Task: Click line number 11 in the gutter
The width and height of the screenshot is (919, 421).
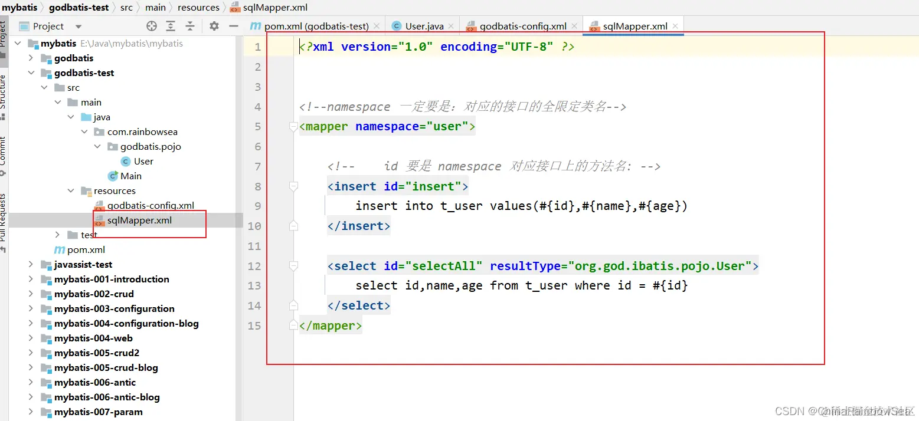Action: [254, 246]
